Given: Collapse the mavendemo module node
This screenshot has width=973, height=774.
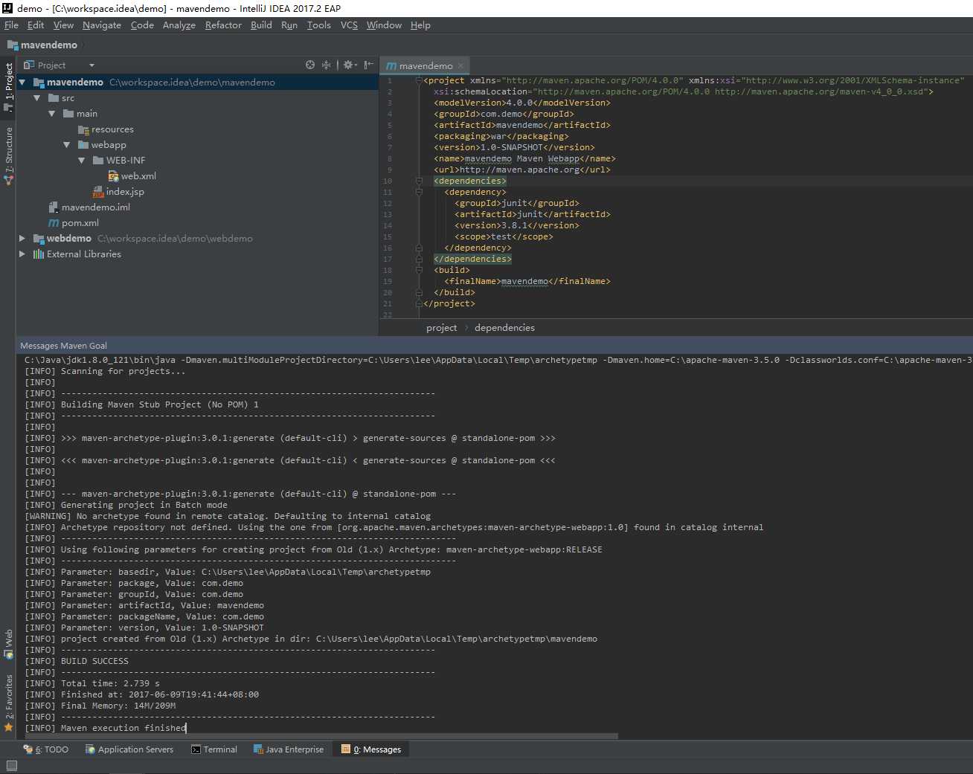Looking at the screenshot, I should [x=22, y=83].
